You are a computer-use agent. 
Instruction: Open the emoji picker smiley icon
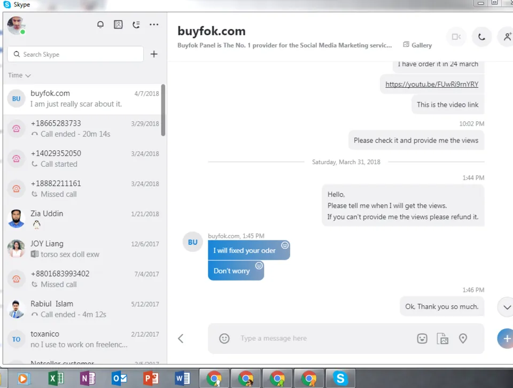click(224, 338)
